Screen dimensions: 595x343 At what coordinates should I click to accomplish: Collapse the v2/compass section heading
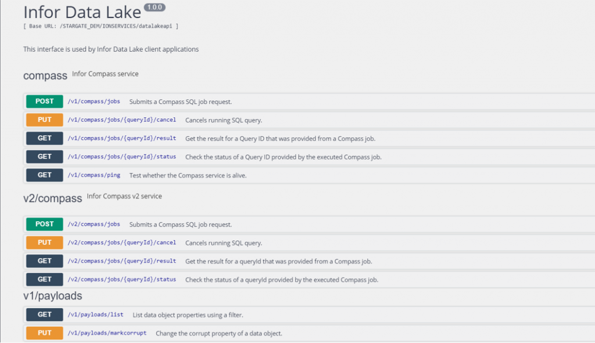[53, 198]
